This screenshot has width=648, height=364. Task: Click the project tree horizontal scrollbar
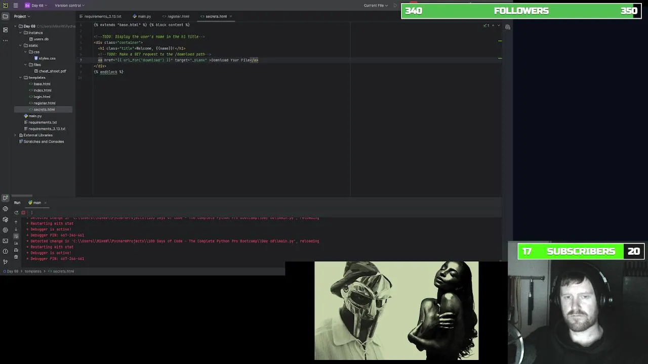click(x=22, y=196)
